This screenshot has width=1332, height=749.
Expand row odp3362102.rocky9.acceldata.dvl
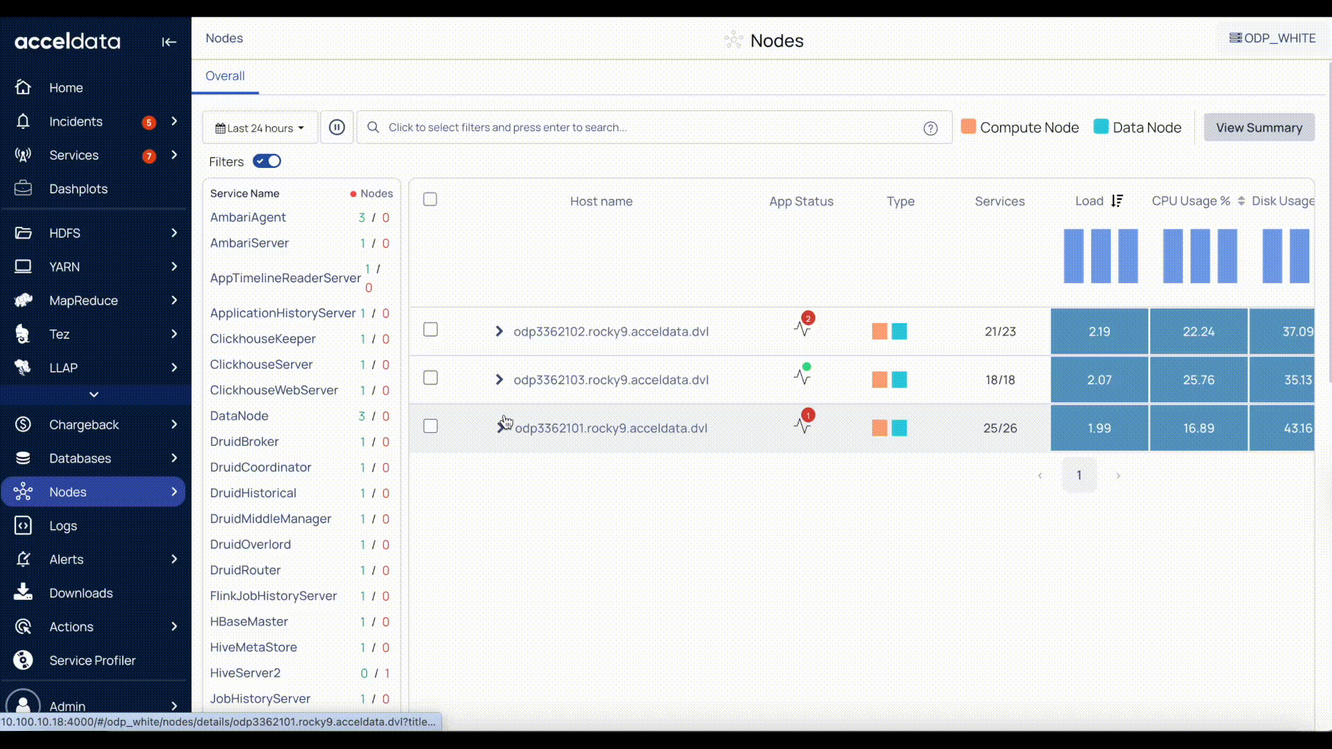[x=499, y=332]
